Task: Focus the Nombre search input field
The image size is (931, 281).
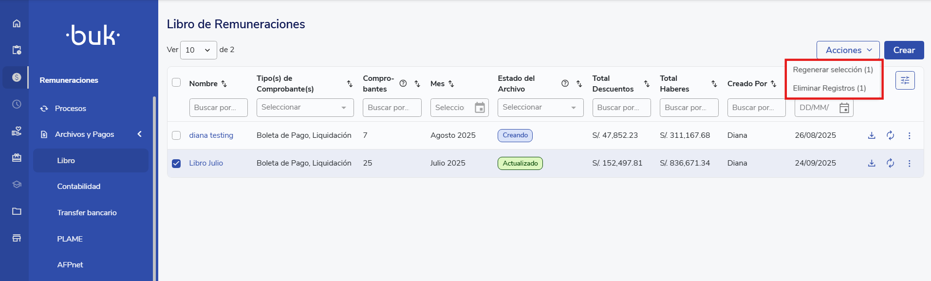Action: point(218,108)
